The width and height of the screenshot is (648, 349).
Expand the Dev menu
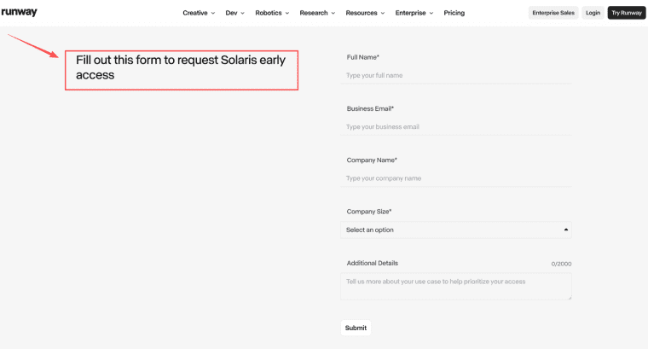234,13
